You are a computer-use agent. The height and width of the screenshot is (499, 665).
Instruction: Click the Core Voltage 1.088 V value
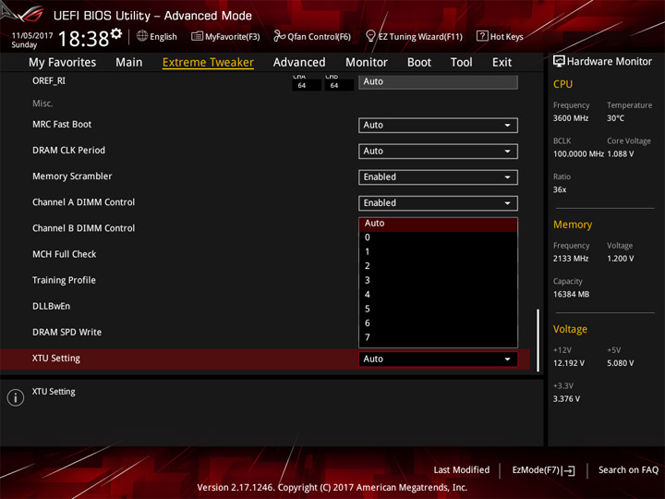click(621, 154)
